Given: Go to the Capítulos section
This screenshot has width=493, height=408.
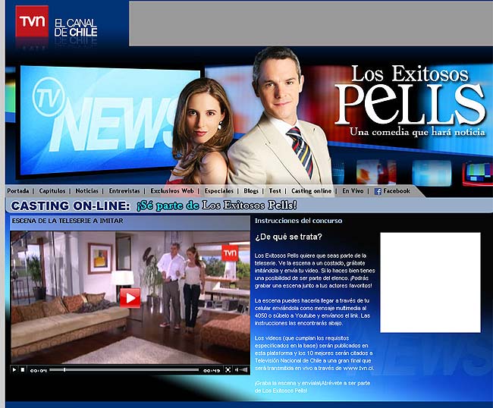Looking at the screenshot, I should point(52,191).
